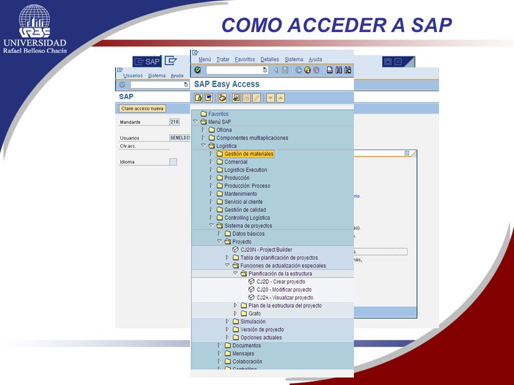Viewport: 514px width, 385px height.
Task: Click the Idioma input box
Action: tap(173, 161)
